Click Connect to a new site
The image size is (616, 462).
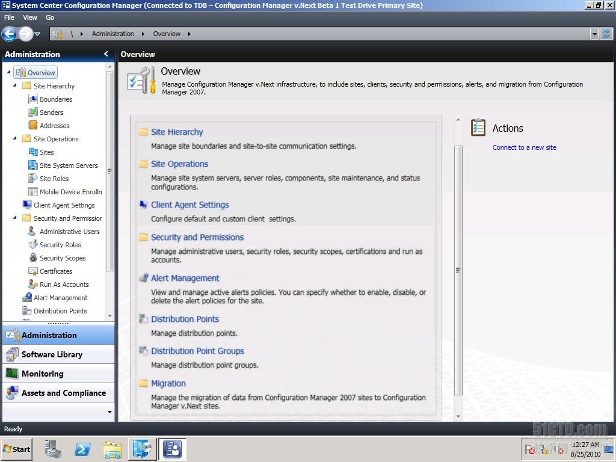[524, 147]
